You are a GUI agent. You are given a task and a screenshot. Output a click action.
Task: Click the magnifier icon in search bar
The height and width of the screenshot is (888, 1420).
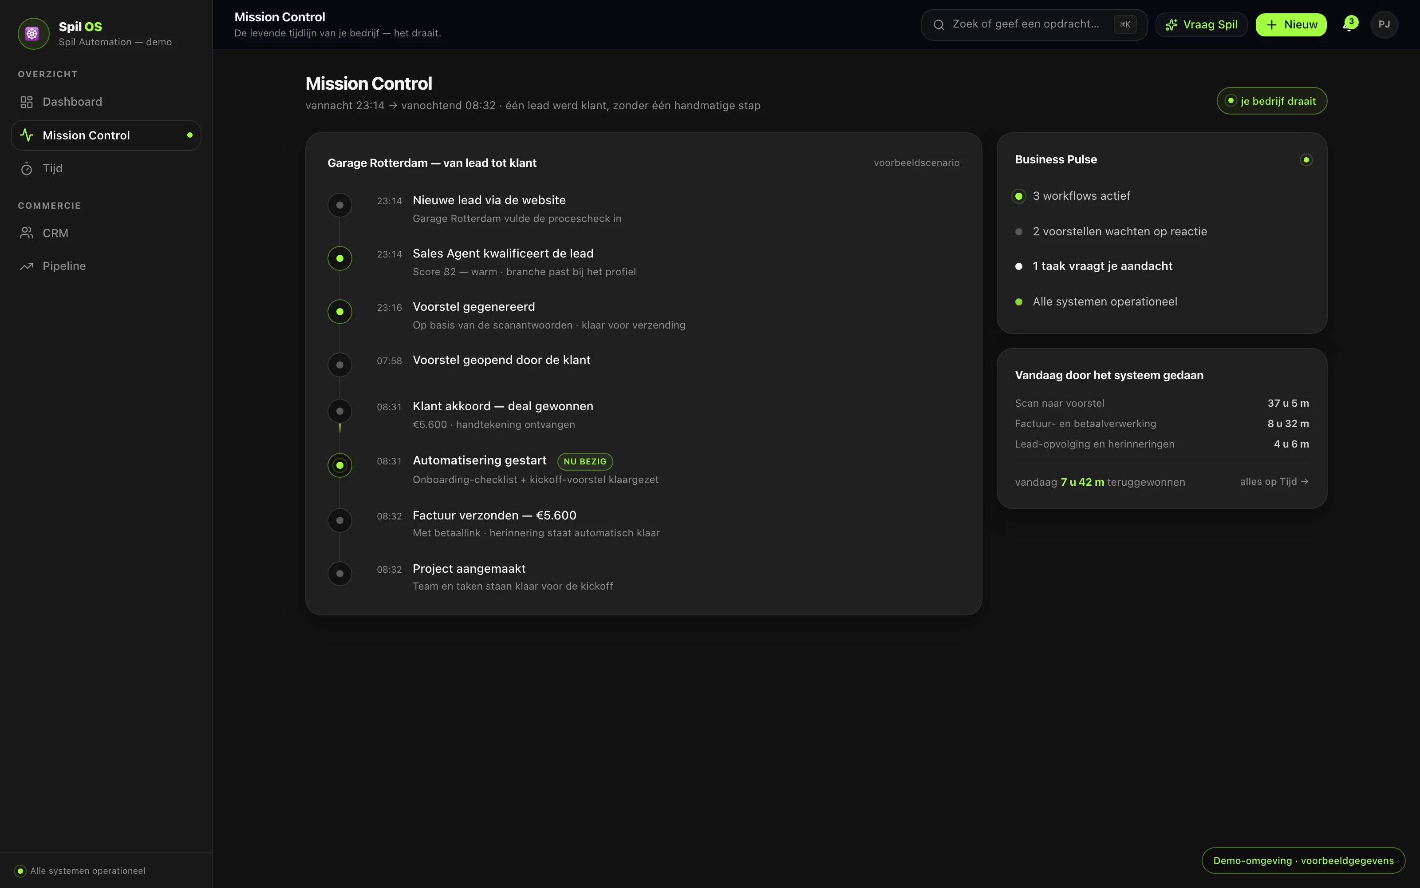(939, 25)
